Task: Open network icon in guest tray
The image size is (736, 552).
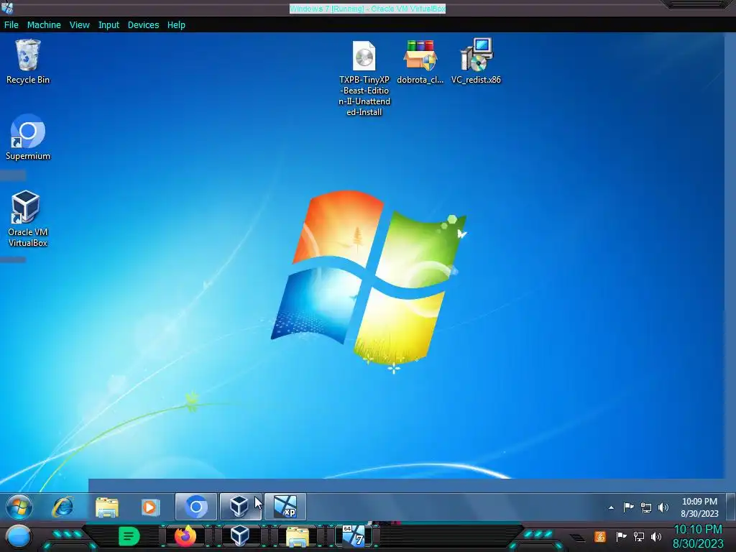Action: pyautogui.click(x=646, y=507)
